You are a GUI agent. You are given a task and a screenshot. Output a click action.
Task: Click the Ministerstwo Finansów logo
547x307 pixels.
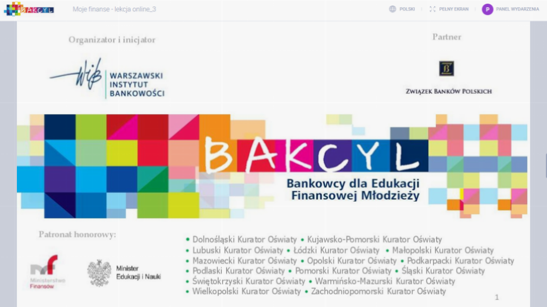click(48, 272)
